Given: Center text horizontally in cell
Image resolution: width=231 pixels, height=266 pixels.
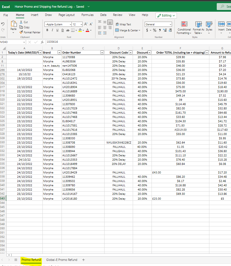Looking at the screenshot, I should [105, 27].
